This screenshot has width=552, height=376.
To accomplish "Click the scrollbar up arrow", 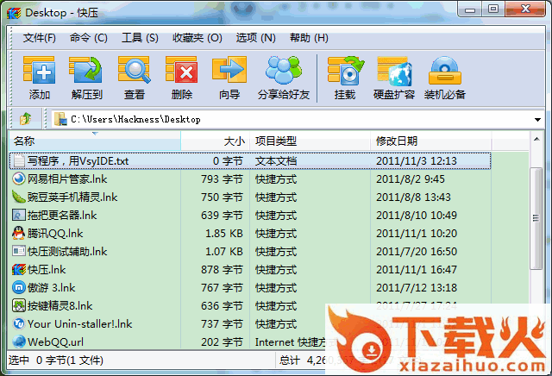I will (x=536, y=139).
